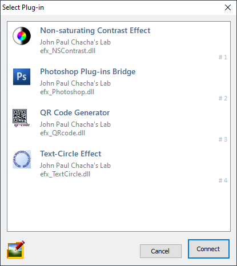
Task: Click the # 2 index label
Action: 223,98
